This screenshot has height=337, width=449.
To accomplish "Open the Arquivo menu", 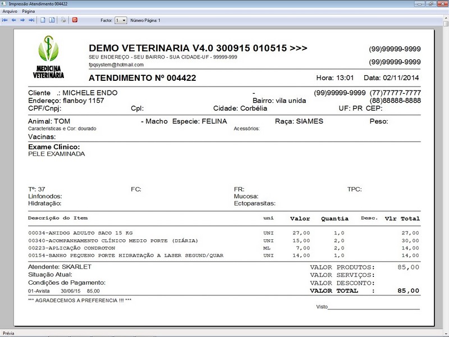I will 10,11.
